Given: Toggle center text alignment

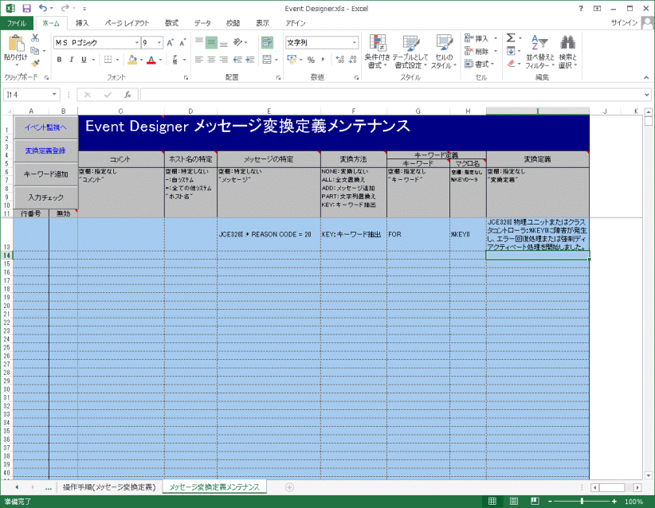Looking at the screenshot, I should pos(211,60).
